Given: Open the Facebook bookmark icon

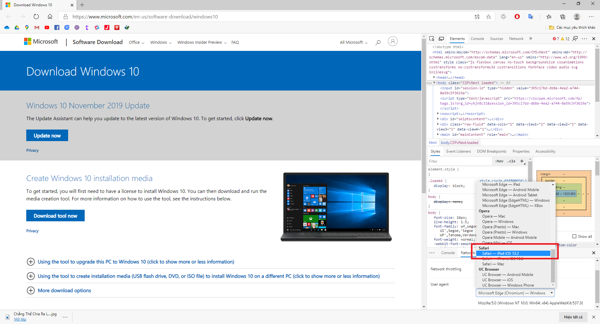Looking at the screenshot, I should [57, 27].
